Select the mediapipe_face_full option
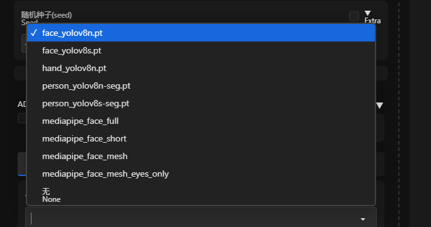The width and height of the screenshot is (431, 227). 201,121
